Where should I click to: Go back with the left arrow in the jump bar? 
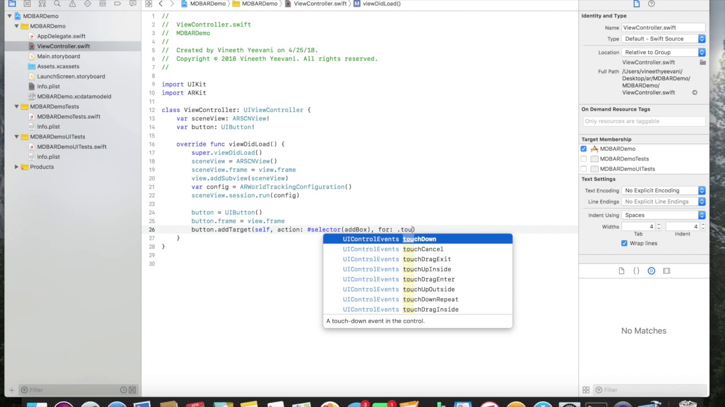click(x=161, y=3)
